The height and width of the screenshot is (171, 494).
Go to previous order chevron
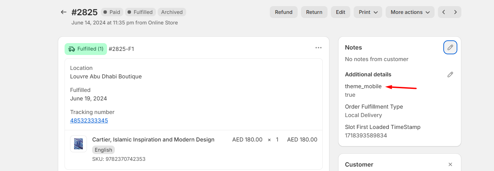[x=444, y=12]
